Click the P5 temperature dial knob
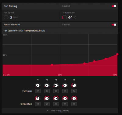The width and height of the screenshot is (122, 115). [x=74, y=98]
